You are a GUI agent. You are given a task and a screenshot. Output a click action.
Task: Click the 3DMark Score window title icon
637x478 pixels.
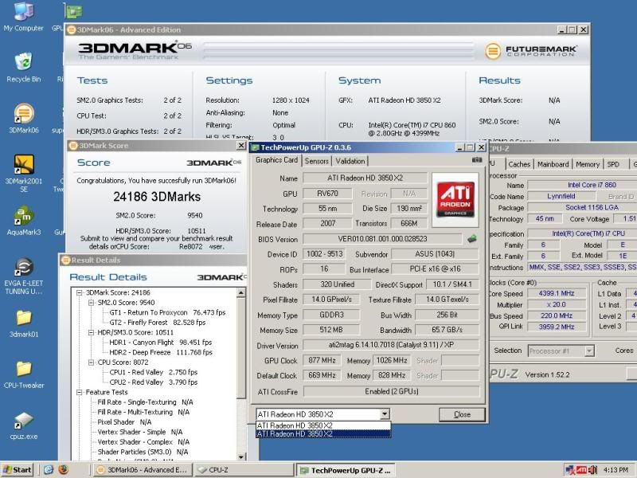(x=73, y=146)
